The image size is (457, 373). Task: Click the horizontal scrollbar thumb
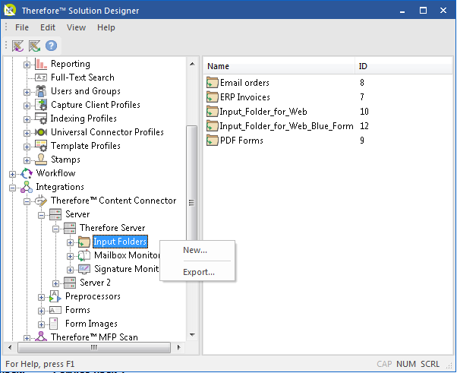94,347
